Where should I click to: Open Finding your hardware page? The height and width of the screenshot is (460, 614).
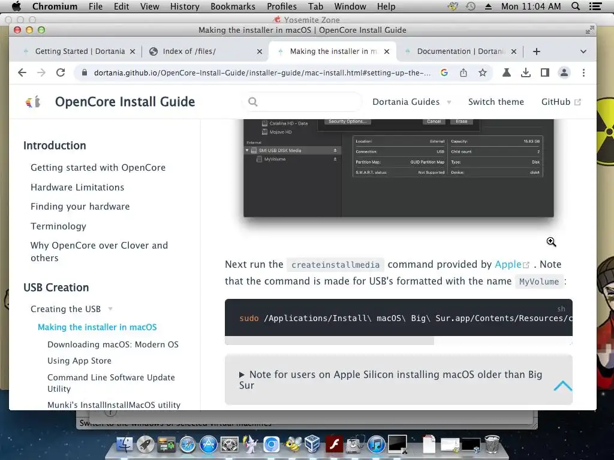(x=80, y=207)
